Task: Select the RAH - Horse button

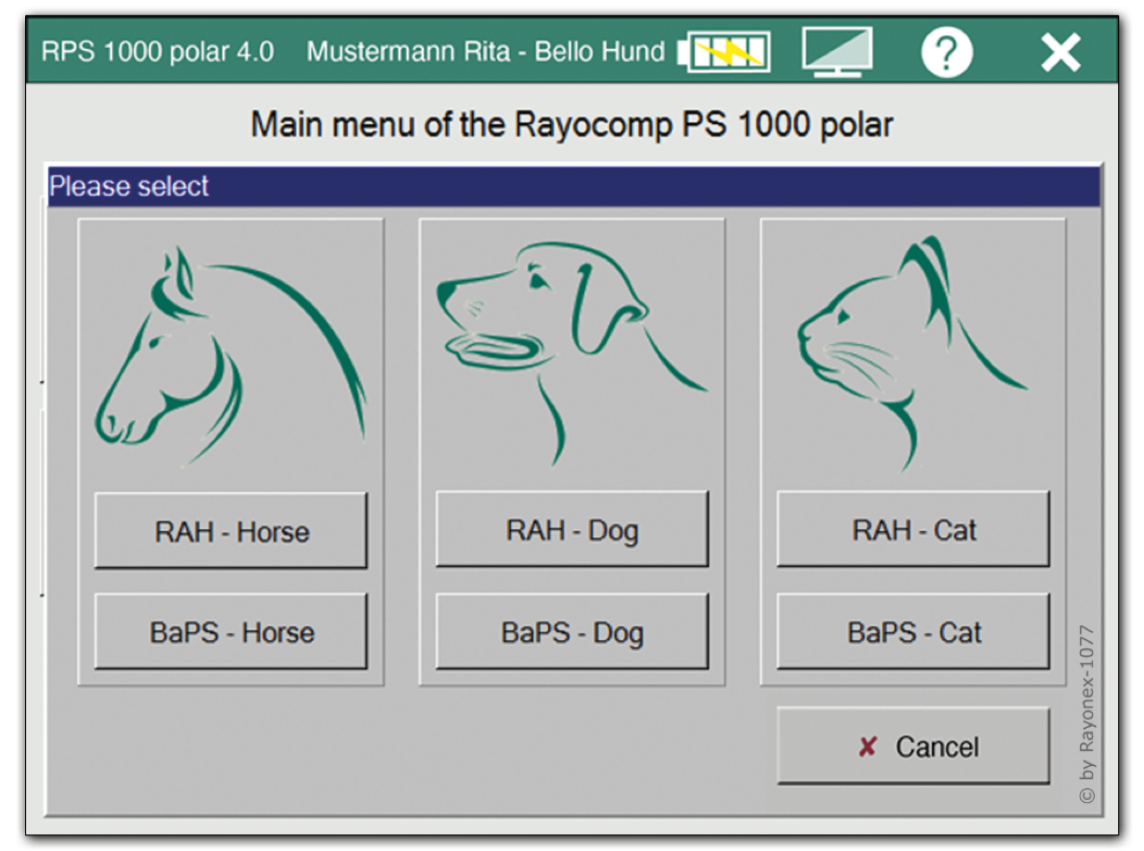Action: pyautogui.click(x=230, y=531)
